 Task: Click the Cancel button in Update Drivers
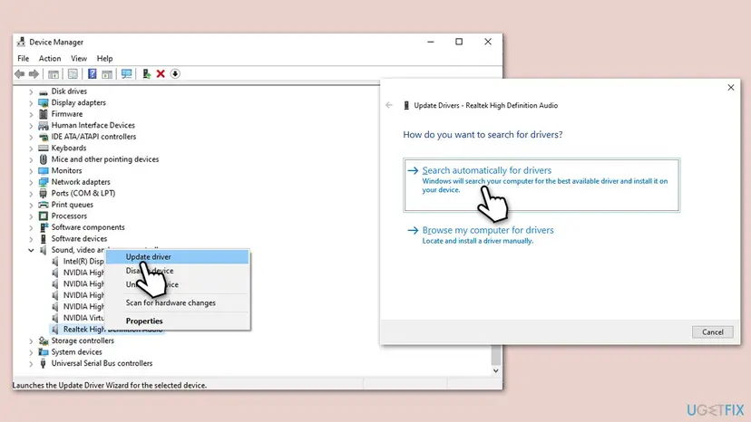[712, 332]
